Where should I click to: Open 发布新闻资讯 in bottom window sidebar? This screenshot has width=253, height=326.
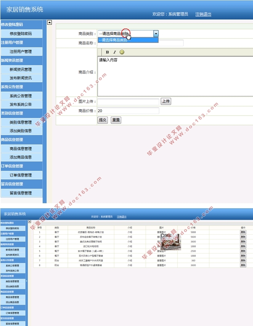(13, 255)
